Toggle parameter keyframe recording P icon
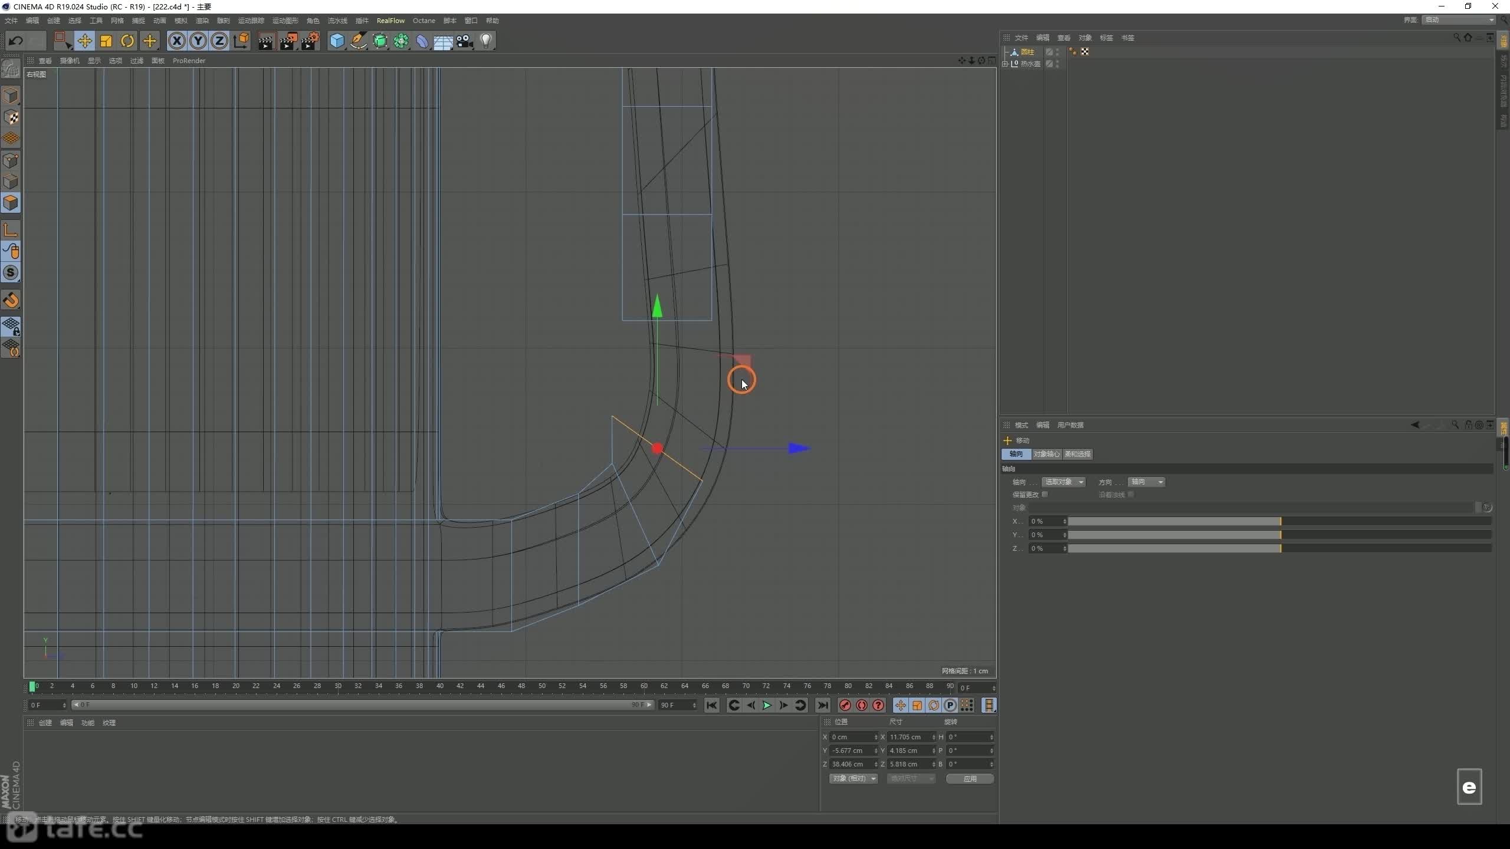The width and height of the screenshot is (1510, 849). coord(950,705)
